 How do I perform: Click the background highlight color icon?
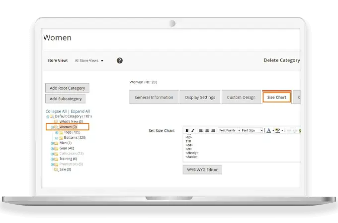click(x=278, y=130)
